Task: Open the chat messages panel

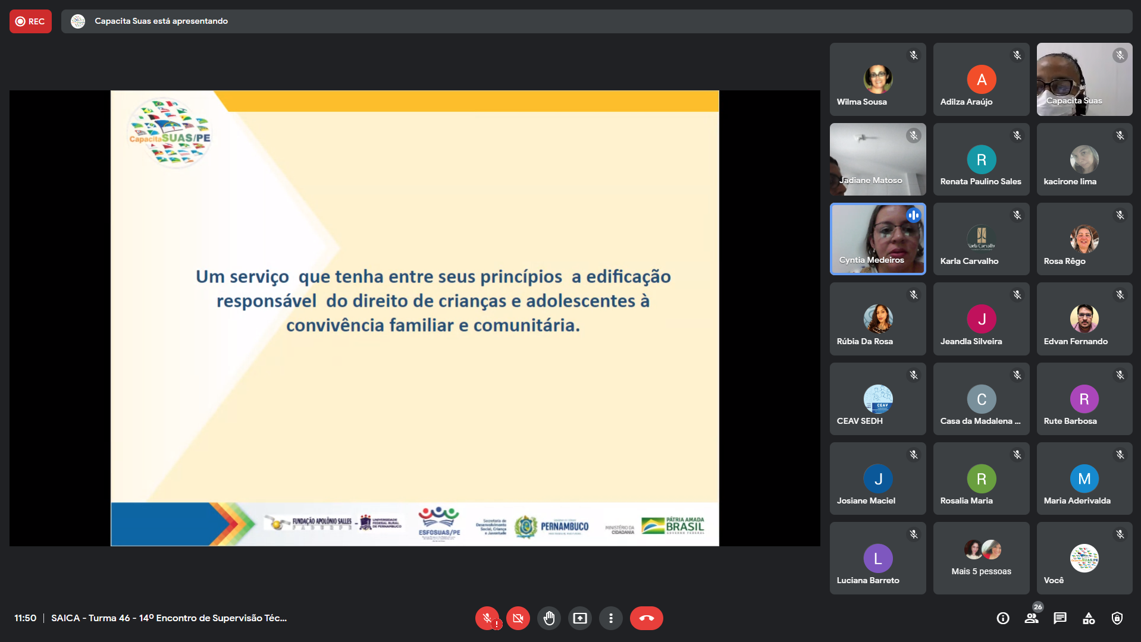Action: 1060,618
